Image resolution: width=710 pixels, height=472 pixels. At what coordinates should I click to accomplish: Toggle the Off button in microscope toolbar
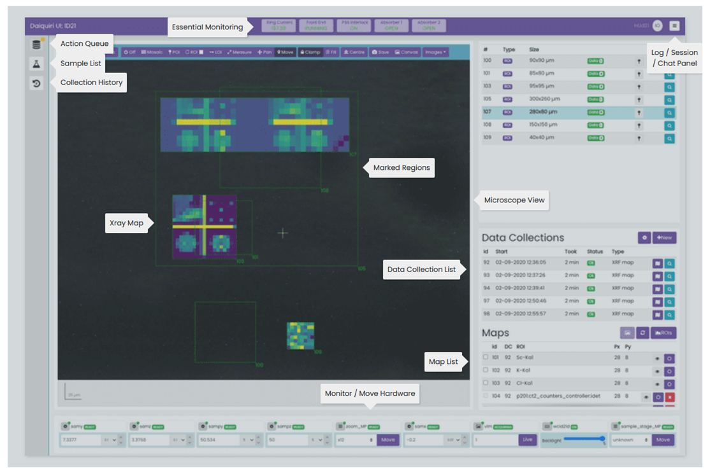(129, 52)
